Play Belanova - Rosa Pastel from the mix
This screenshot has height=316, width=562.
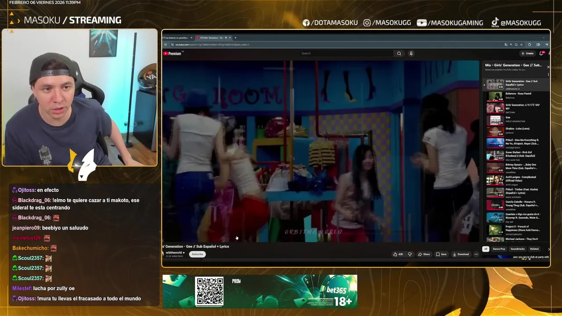click(x=517, y=96)
